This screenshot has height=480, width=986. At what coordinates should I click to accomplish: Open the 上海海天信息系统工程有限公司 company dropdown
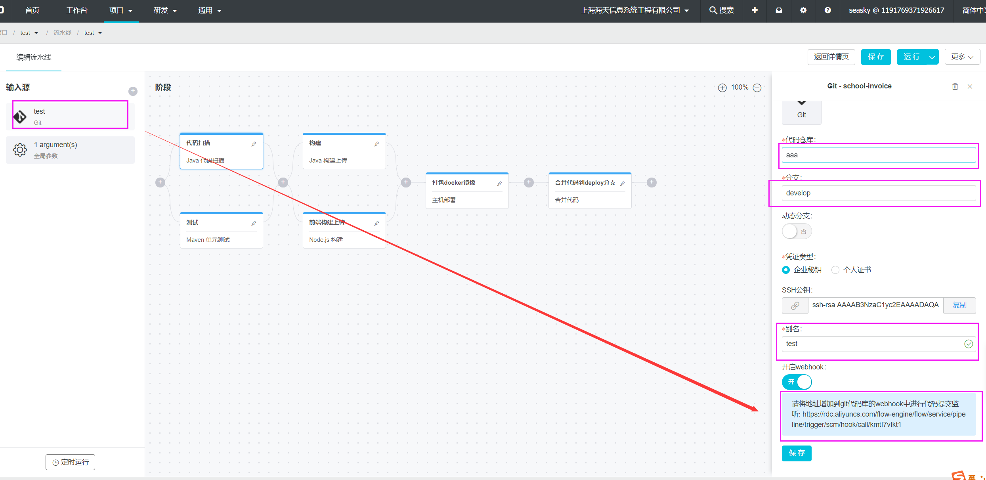[x=635, y=11]
